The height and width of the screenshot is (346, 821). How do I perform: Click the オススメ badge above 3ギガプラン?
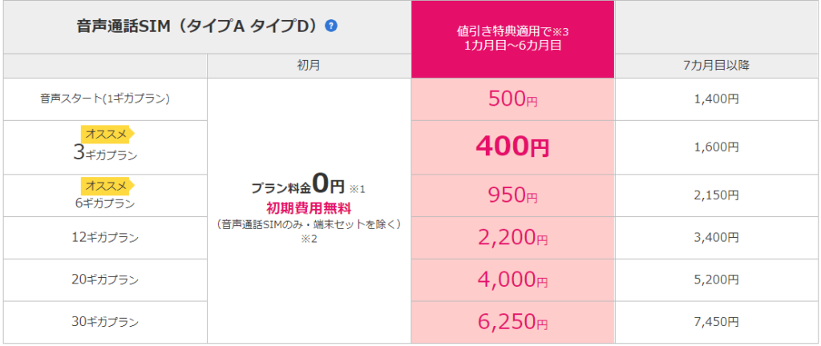[x=107, y=135]
